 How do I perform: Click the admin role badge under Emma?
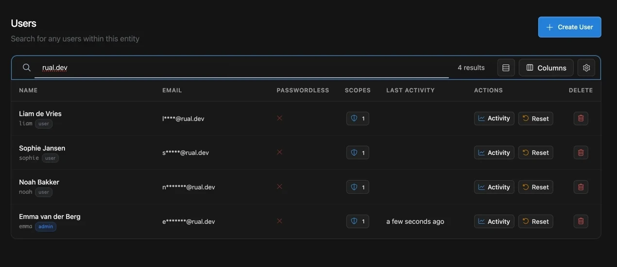46,227
